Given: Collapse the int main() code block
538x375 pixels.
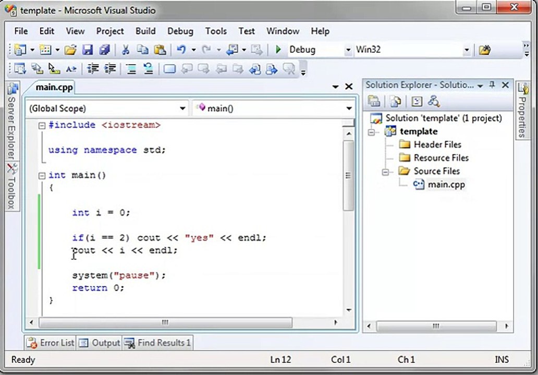Looking at the screenshot, I should pos(42,176).
